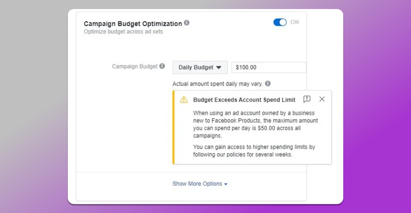Click the yellow warning triangle icon
This screenshot has width=411, height=213.
[184, 99]
